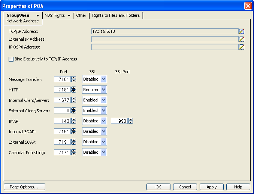254x194 pixels.
Task: Edit the IPX/SPX Address with pencil icon
Action: tap(241, 47)
